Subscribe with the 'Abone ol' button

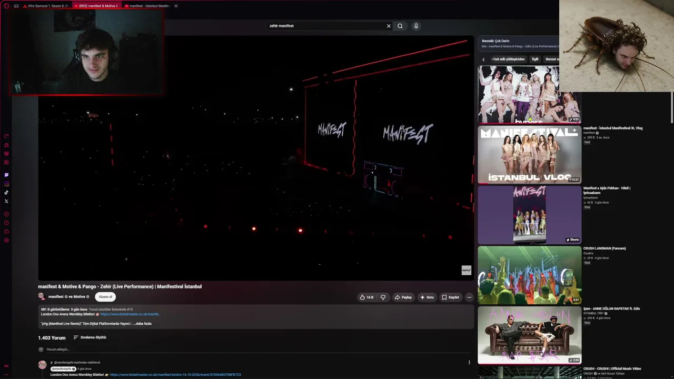[x=105, y=297]
